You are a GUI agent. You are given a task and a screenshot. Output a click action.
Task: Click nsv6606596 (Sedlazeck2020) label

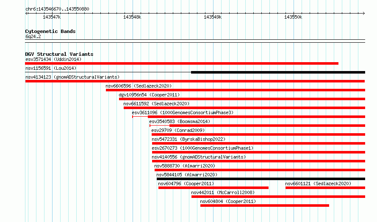click(139, 86)
